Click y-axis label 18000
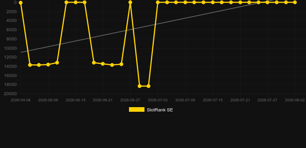The height and width of the screenshot is (148, 306). 10,85
